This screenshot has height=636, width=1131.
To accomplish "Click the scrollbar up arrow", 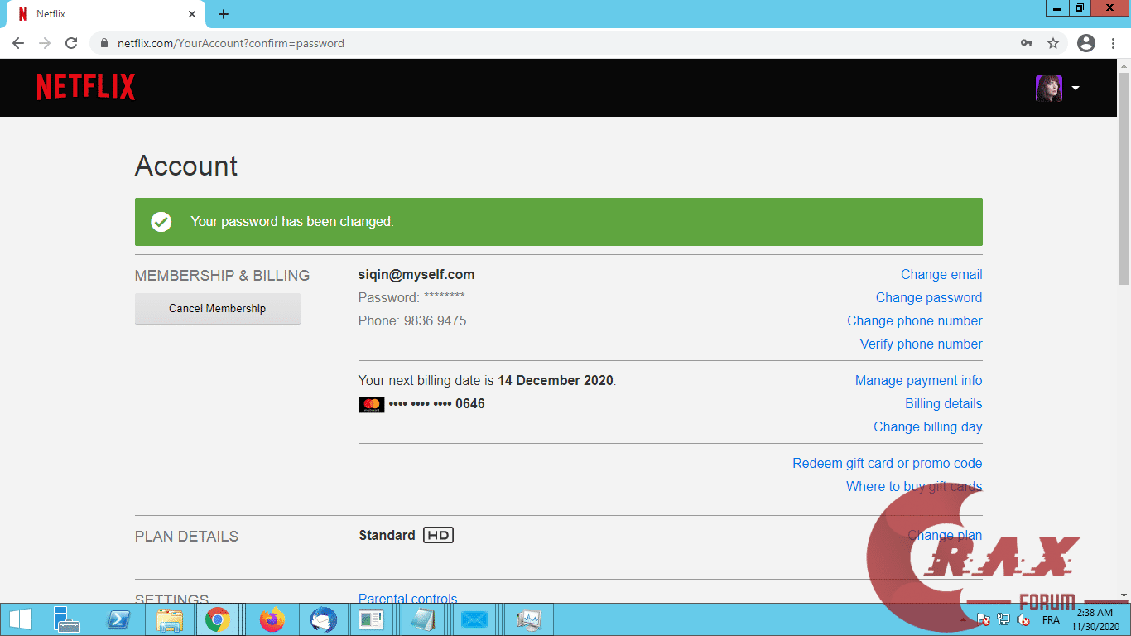I will click(x=1124, y=66).
